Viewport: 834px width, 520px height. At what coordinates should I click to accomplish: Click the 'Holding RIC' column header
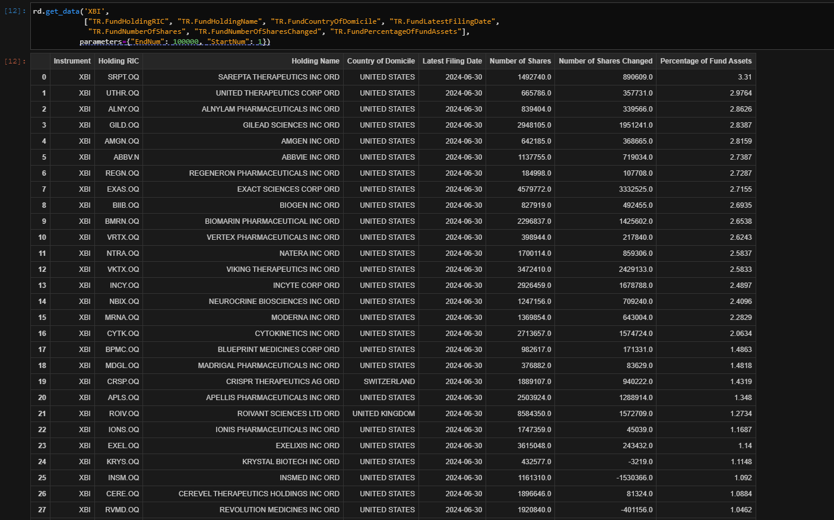pyautogui.click(x=119, y=61)
